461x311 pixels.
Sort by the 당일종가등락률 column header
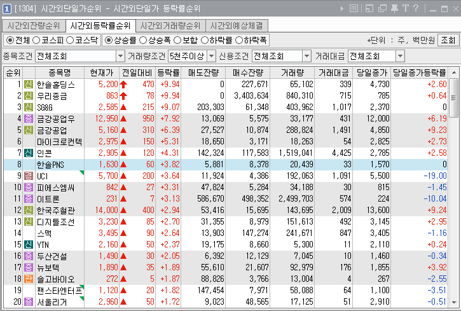tap(420, 73)
